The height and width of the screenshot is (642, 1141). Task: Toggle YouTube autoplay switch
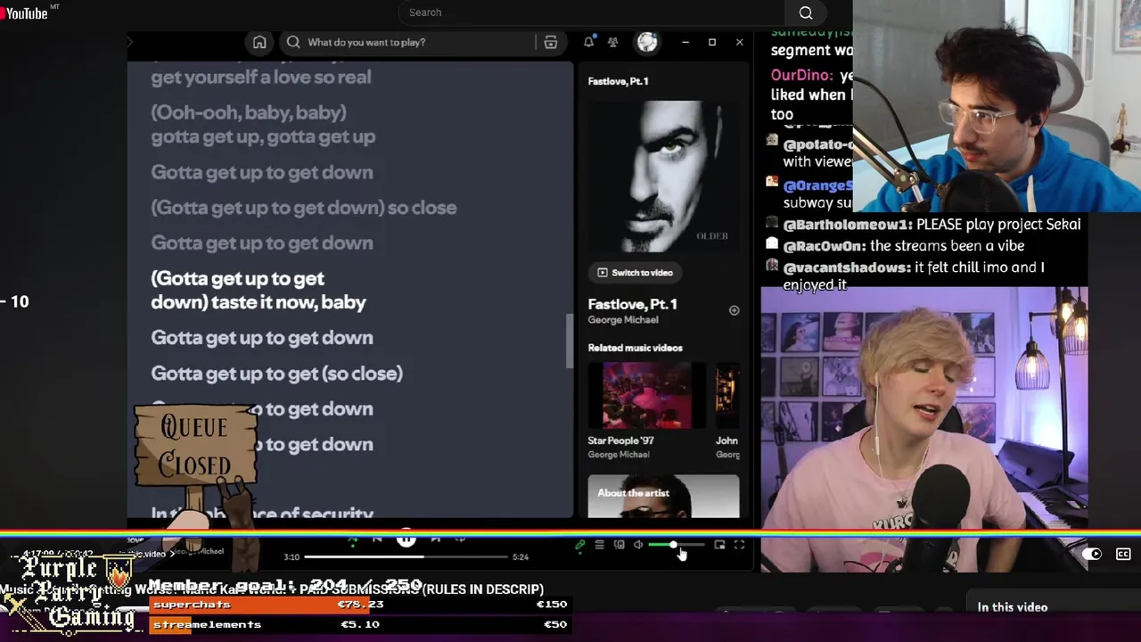click(x=1092, y=554)
